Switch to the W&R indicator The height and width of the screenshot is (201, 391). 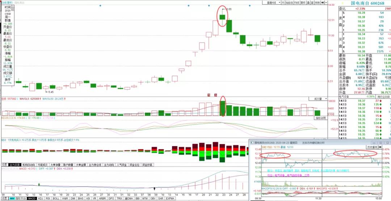(x=65, y=198)
